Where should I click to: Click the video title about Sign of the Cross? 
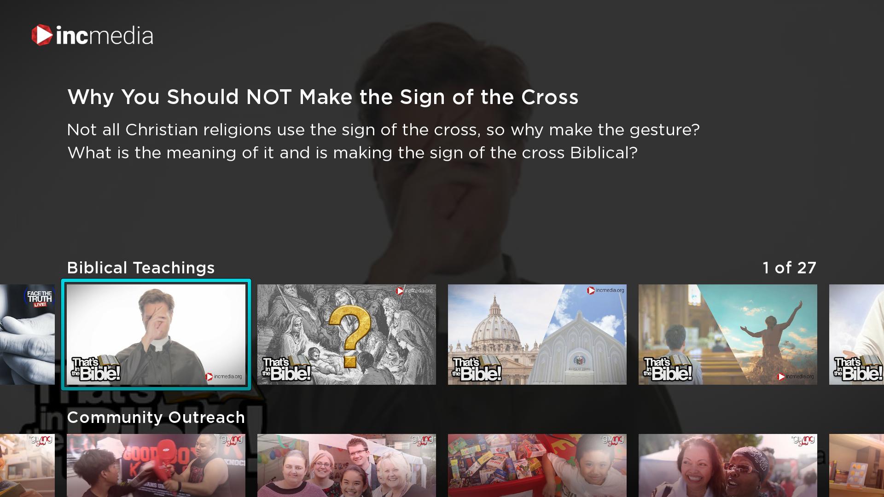[323, 97]
